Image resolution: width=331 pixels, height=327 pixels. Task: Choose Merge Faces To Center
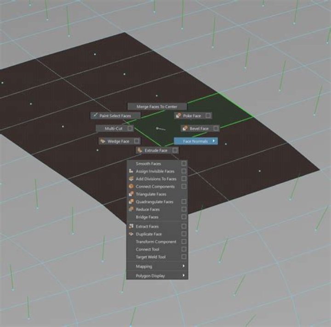[157, 107]
